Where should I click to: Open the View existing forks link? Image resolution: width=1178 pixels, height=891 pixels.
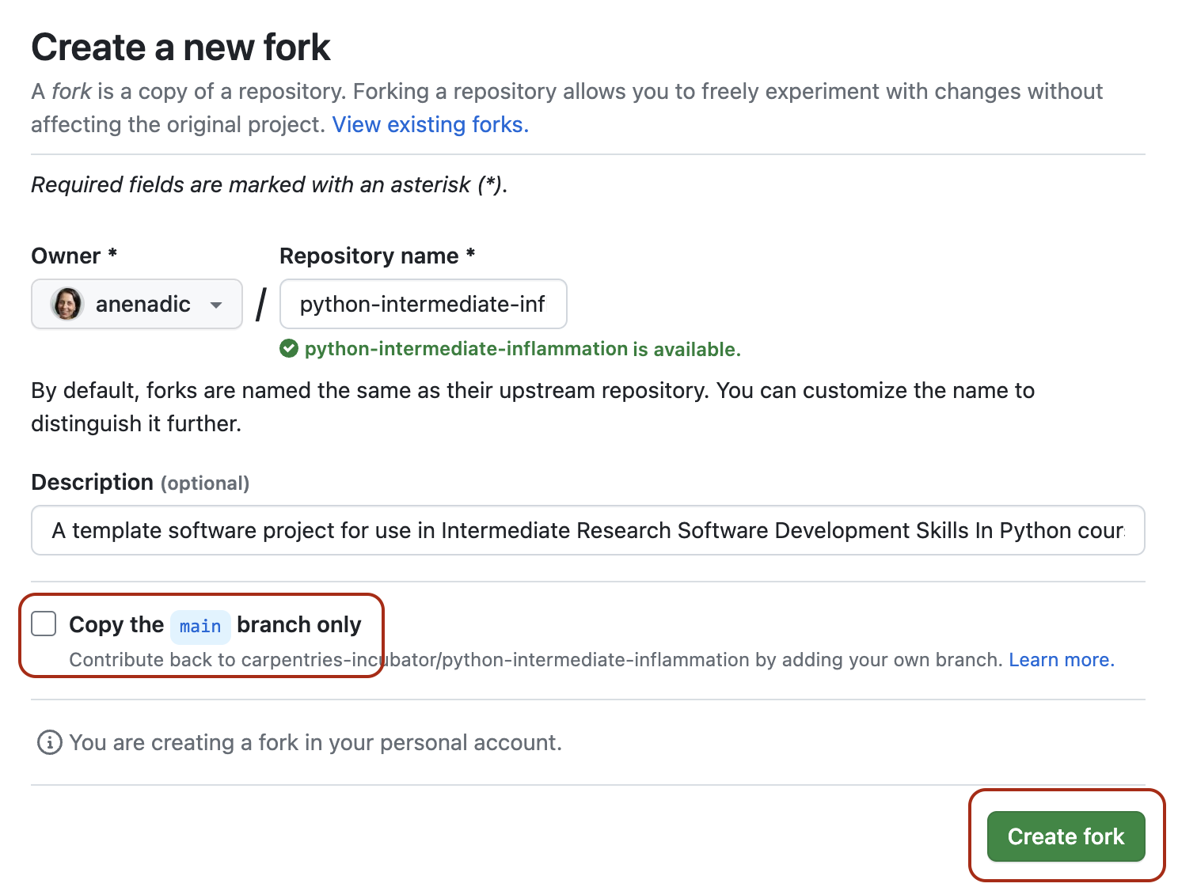tap(428, 124)
